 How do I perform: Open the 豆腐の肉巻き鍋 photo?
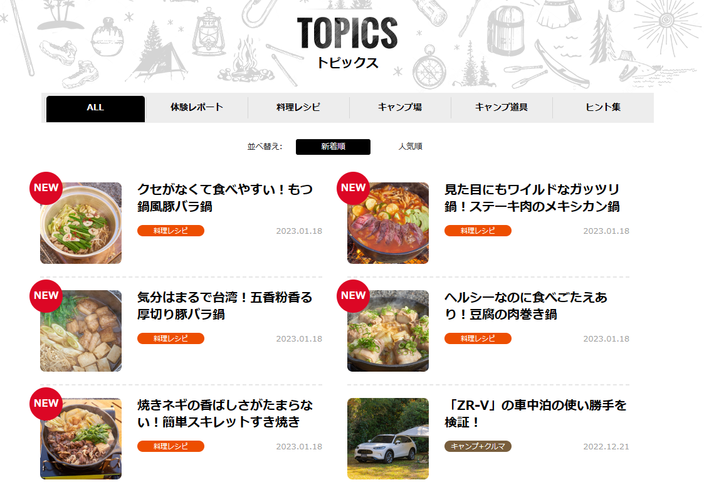pyautogui.click(x=388, y=331)
